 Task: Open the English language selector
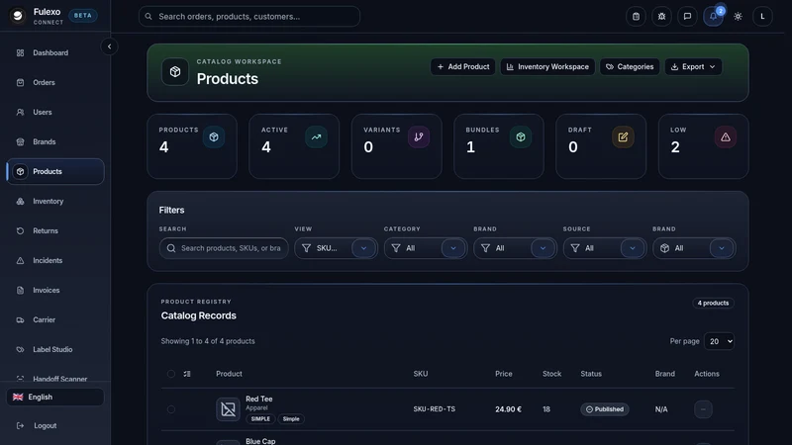click(55, 398)
